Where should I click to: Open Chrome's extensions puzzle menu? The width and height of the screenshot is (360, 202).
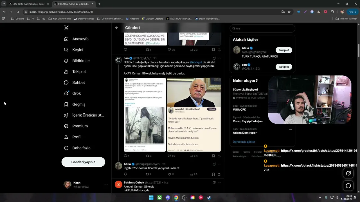click(x=332, y=12)
